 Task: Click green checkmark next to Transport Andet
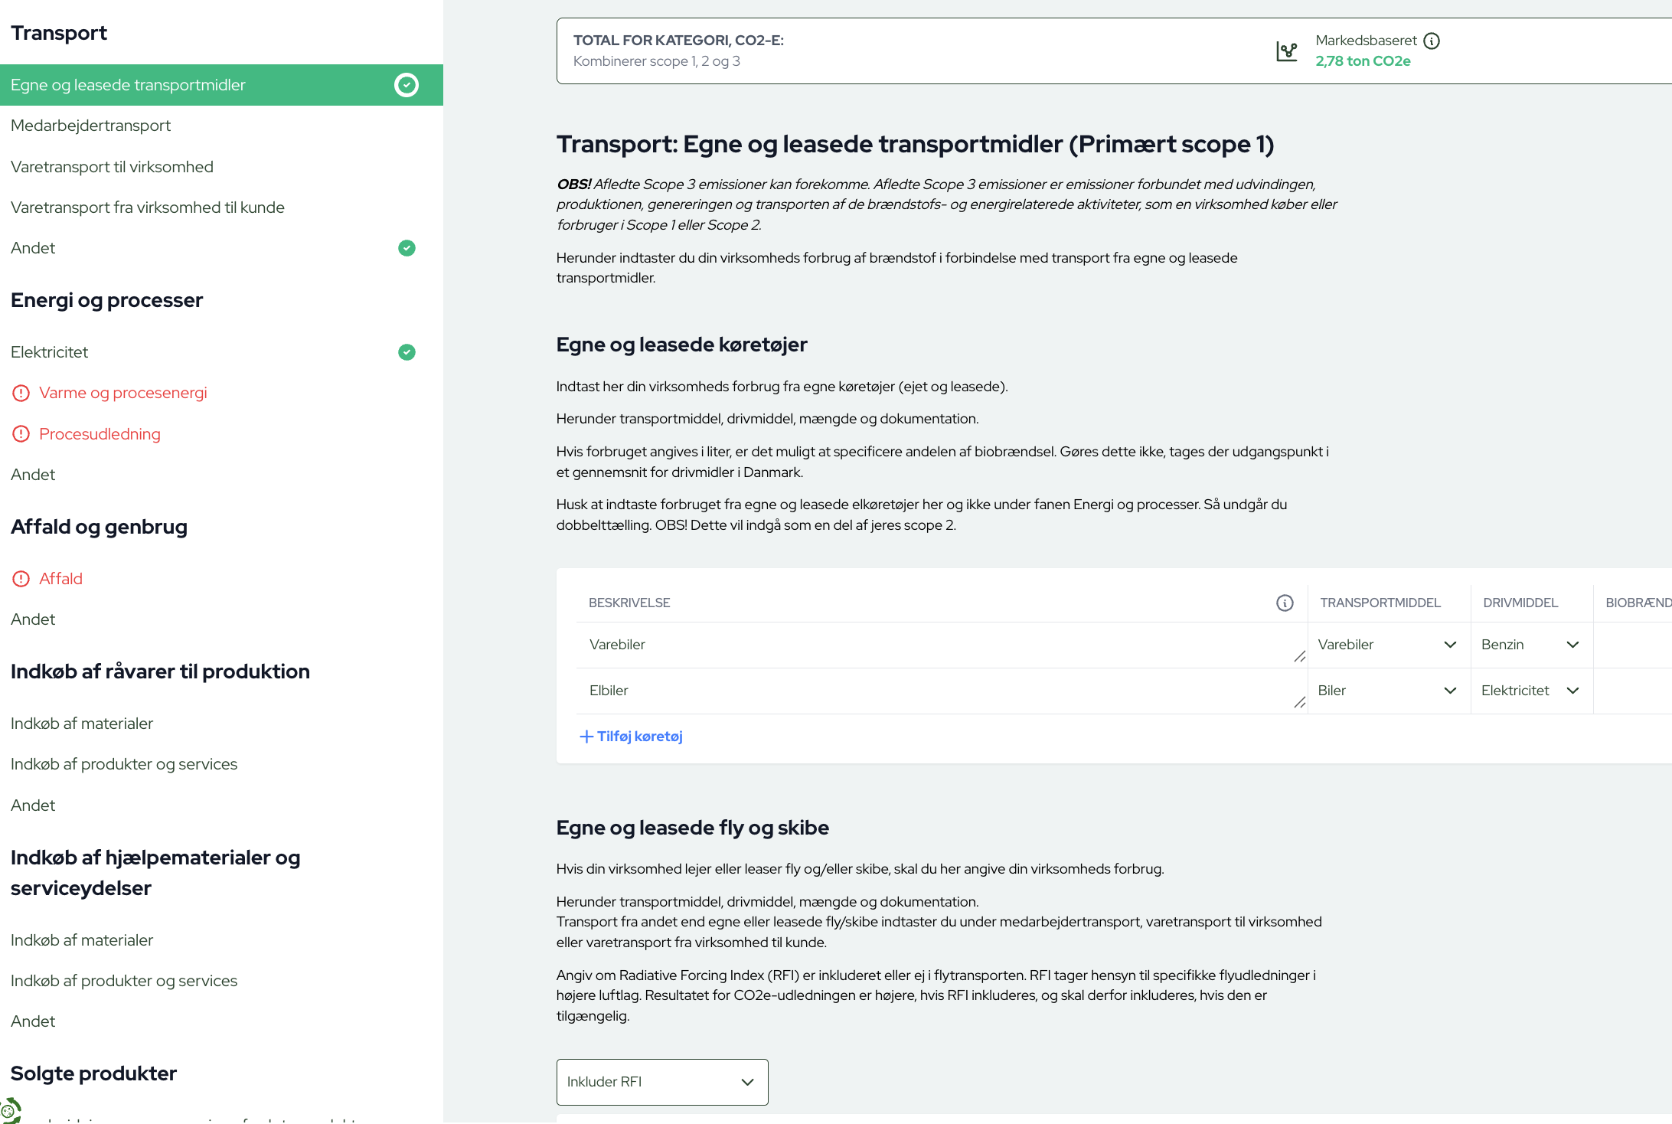click(x=407, y=248)
